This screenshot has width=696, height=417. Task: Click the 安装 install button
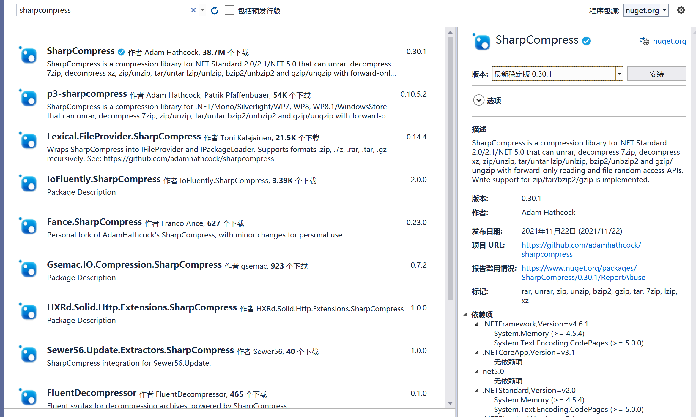click(656, 74)
